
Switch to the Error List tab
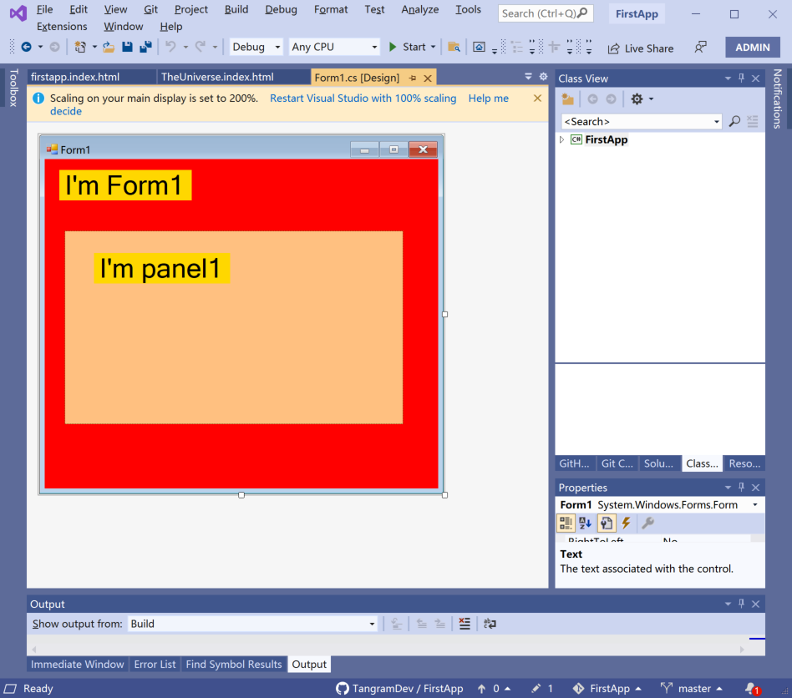tap(155, 664)
